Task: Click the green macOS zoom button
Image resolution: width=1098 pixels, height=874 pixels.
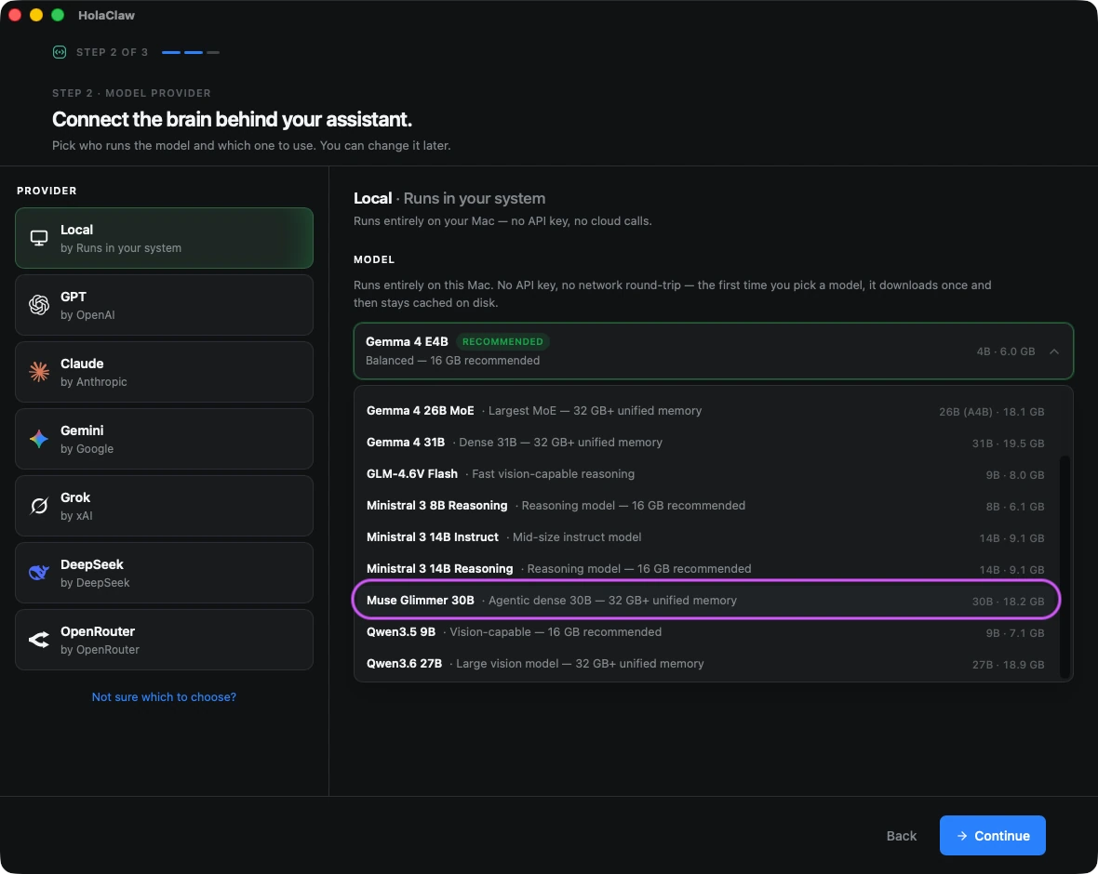Action: pyautogui.click(x=58, y=15)
